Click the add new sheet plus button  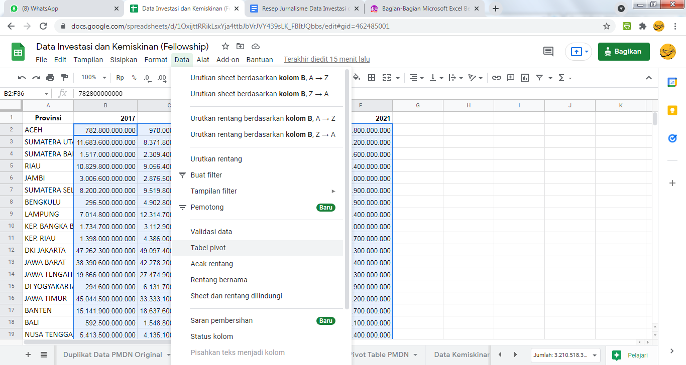click(28, 354)
